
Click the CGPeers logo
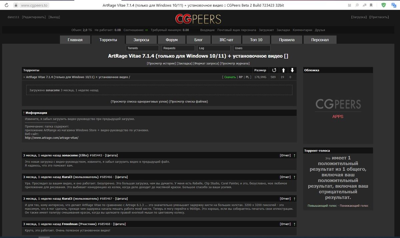[x=198, y=18]
